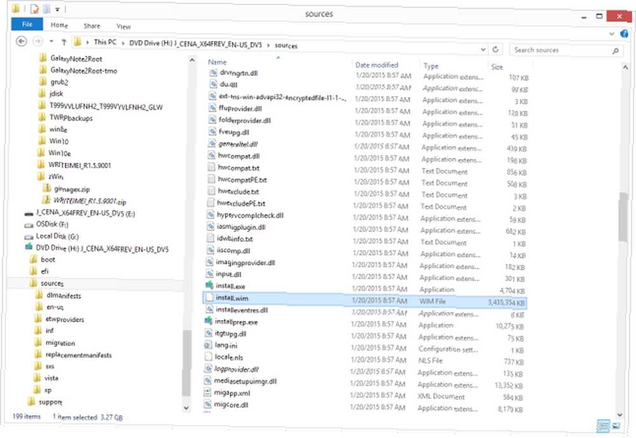Open GalaxyNote2Root folder in tree
The height and width of the screenshot is (438, 636).
tap(76, 59)
